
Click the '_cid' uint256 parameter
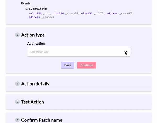coord(47,13)
